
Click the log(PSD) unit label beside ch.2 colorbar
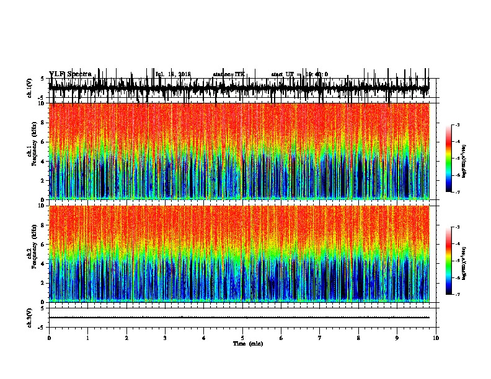pos(464,263)
